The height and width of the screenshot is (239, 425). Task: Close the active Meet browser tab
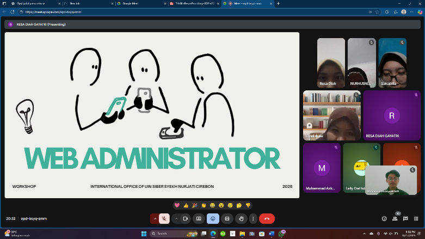coord(271,3)
